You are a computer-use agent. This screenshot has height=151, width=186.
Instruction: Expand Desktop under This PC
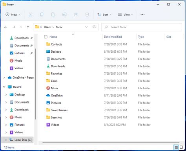pos(6,94)
